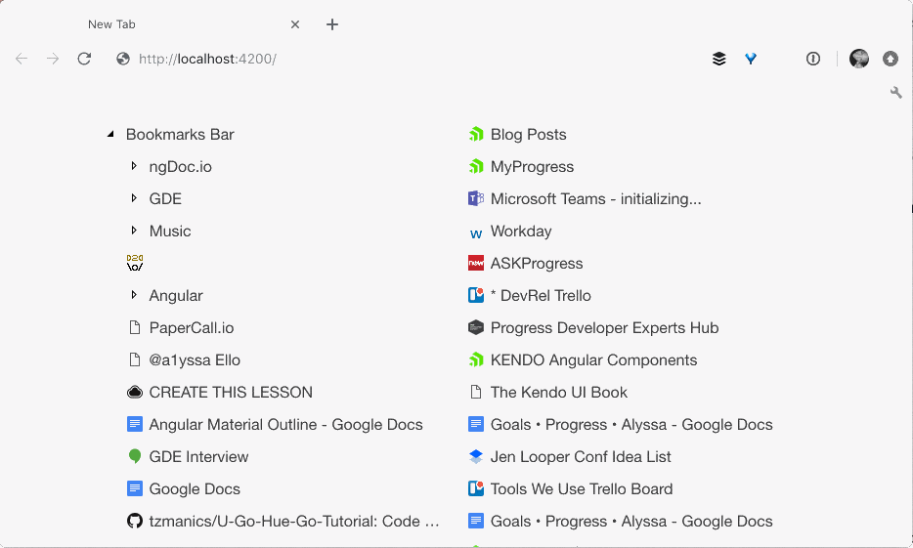Click the CREATE THIS LESSON cloud icon

click(135, 392)
